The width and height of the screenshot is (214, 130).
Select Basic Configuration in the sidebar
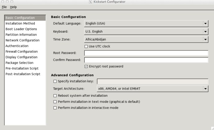pyautogui.click(x=25, y=18)
